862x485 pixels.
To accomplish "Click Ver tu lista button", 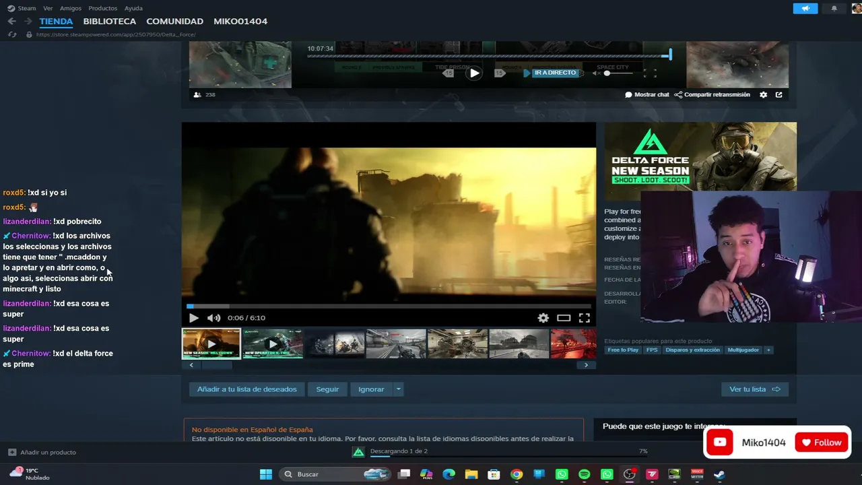I will click(x=754, y=389).
